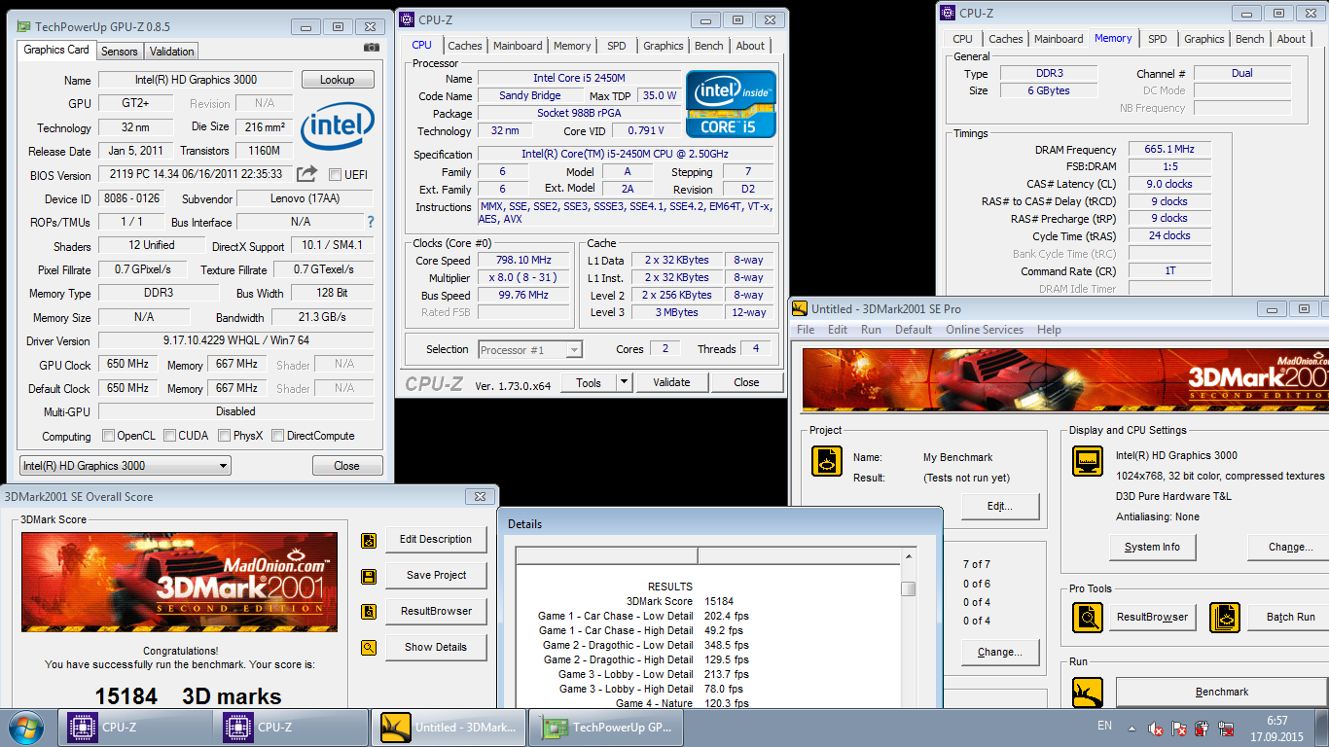Toggle the OpenCL checkbox
Viewport: 1329px width, 747px height.
[108, 436]
